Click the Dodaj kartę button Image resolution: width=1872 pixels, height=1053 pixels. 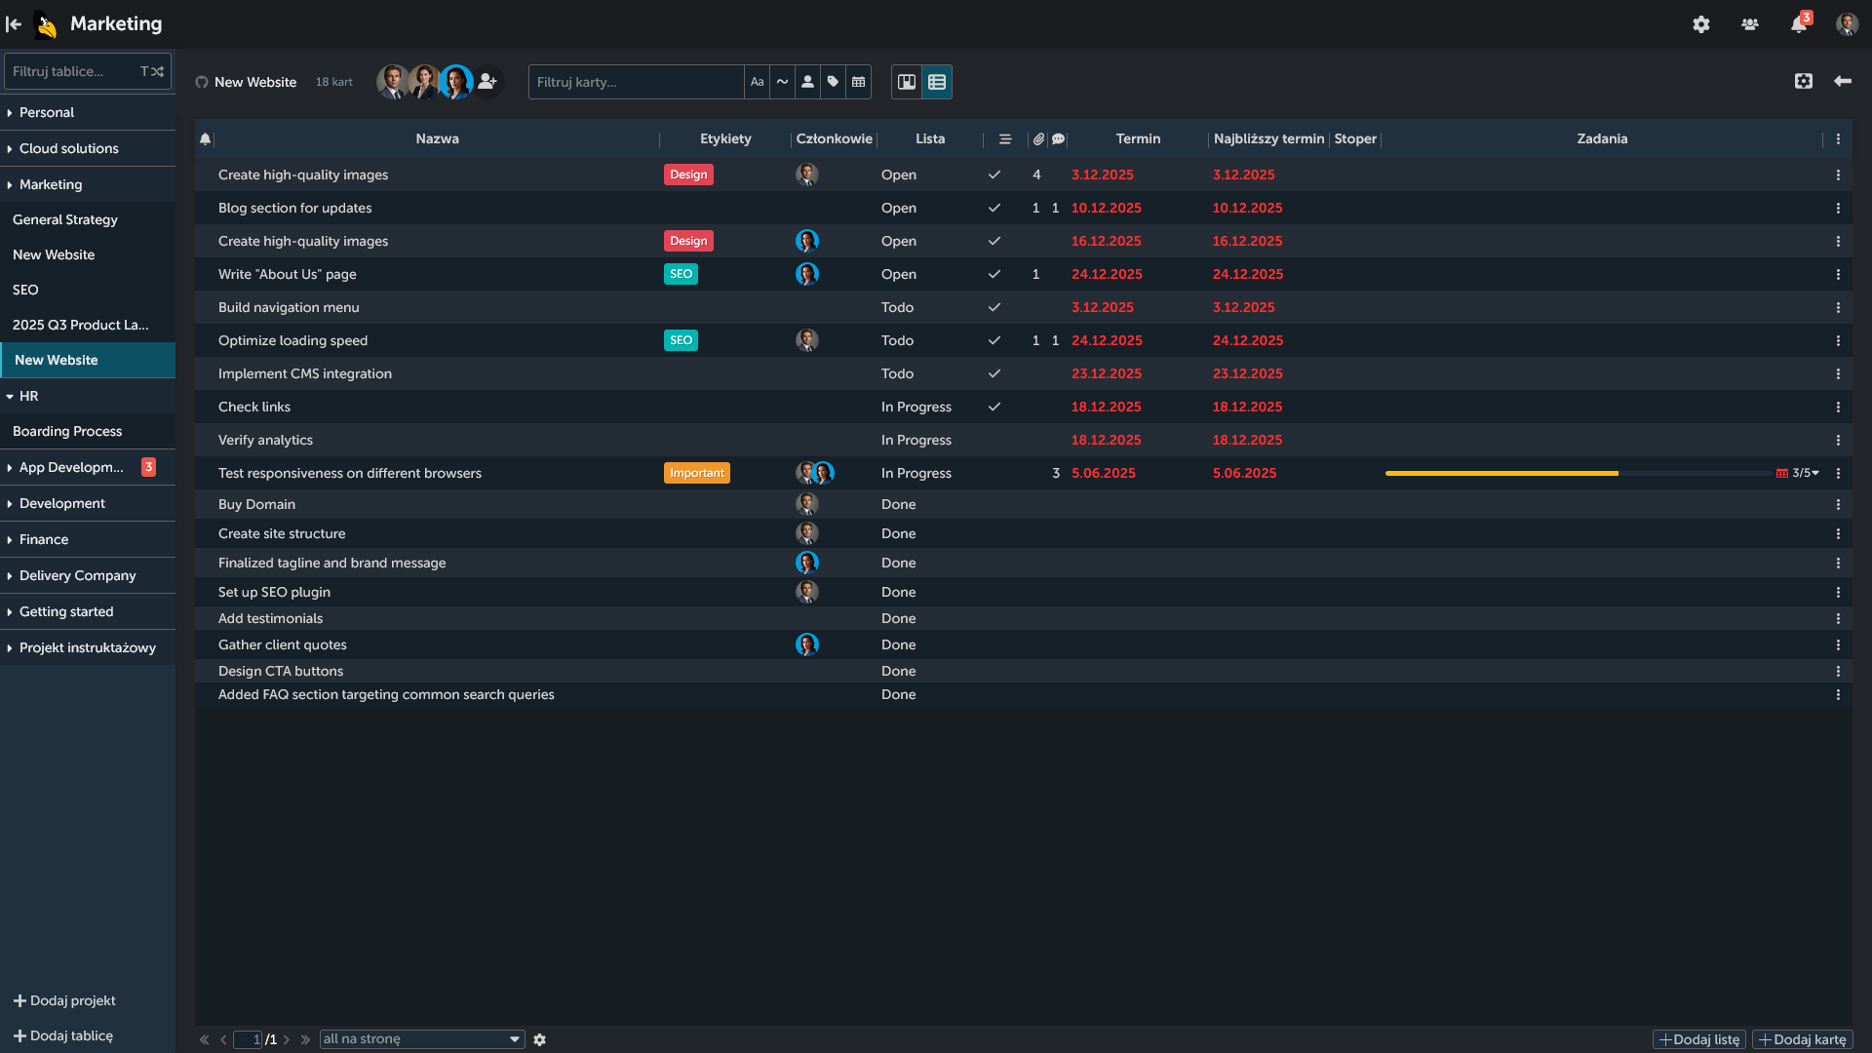pos(1802,1039)
